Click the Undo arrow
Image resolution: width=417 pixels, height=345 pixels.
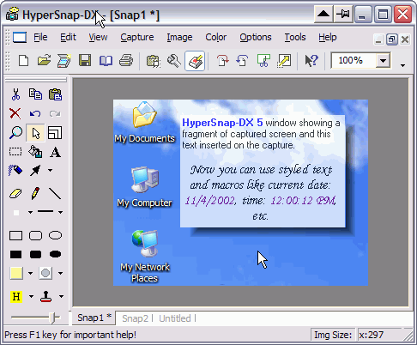35,113
